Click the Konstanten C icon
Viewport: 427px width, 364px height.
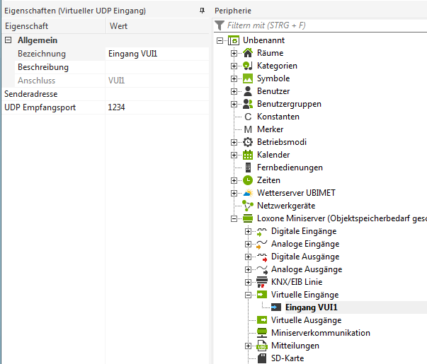[248, 117]
